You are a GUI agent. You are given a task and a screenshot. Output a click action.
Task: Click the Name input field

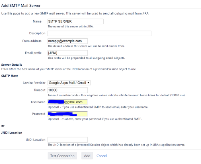coord(76,21)
